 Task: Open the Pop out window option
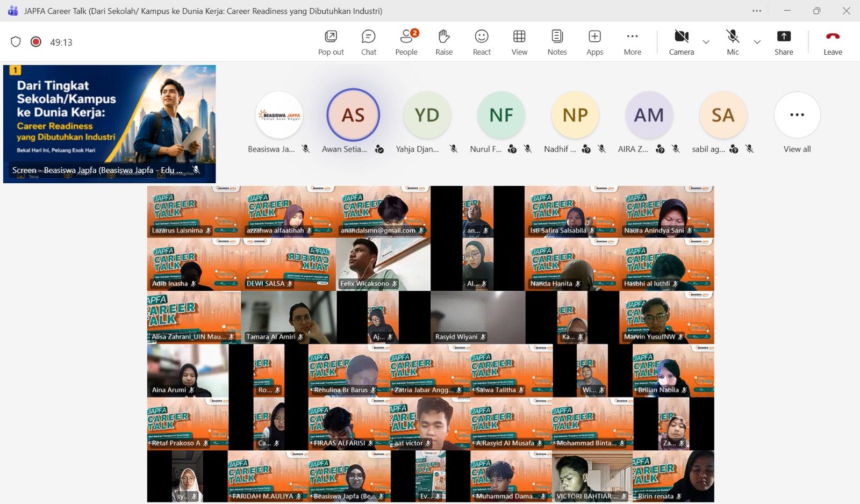(331, 42)
